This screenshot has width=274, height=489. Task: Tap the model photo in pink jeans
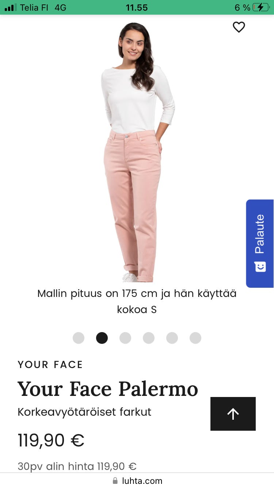pyautogui.click(x=138, y=152)
